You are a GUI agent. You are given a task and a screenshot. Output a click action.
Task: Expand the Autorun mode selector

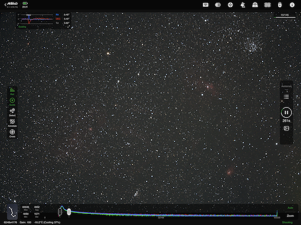pos(286,87)
